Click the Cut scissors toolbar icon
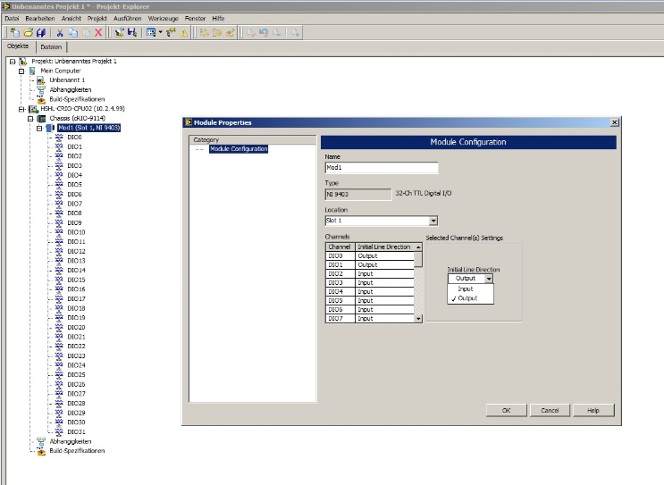The height and width of the screenshot is (485, 664). point(59,32)
